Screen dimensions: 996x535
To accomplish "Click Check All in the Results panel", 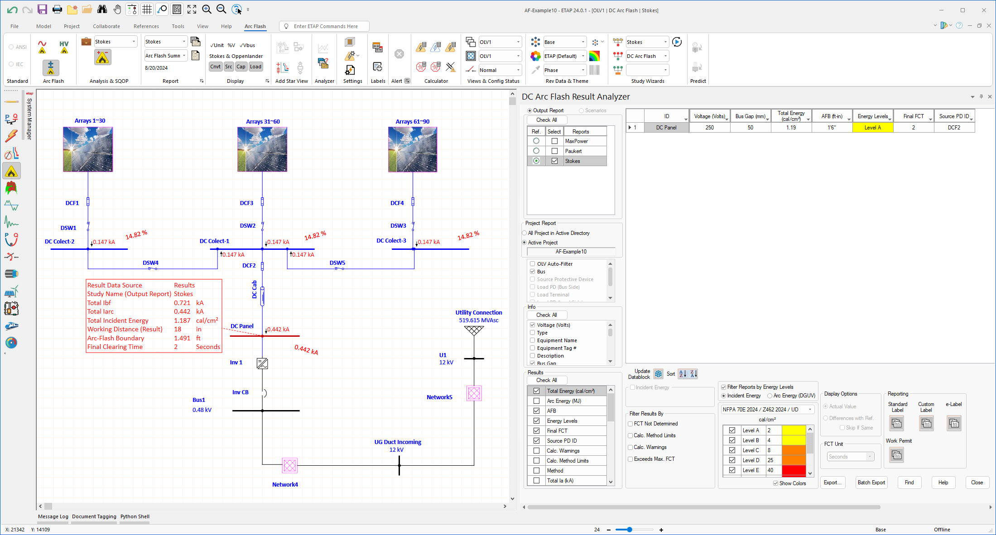I will (547, 380).
